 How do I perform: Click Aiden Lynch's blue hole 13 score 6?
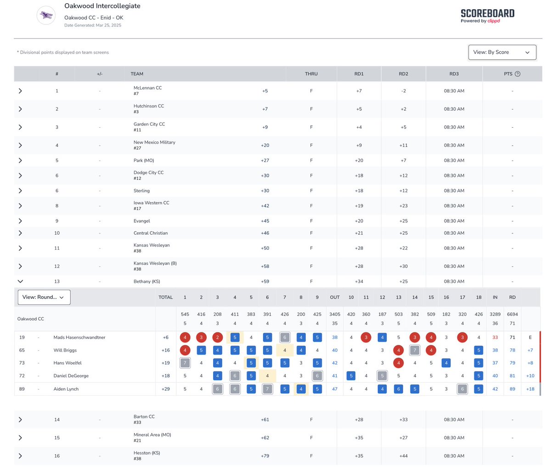click(x=399, y=389)
